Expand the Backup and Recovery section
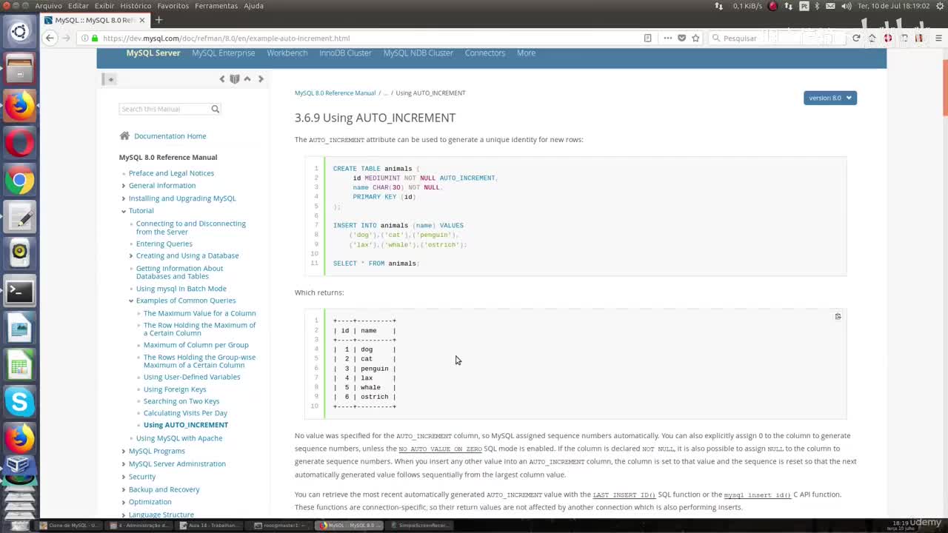948x533 pixels. (123, 489)
